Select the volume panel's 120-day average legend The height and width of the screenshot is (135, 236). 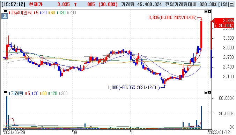53,93
